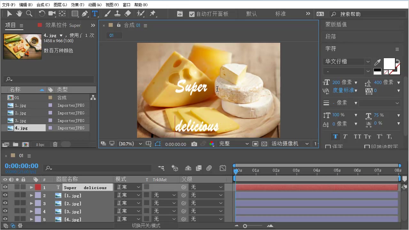Viewport: 409px width, 230px height.
Task: Create a new composition from Project panel
Action: tap(25, 145)
